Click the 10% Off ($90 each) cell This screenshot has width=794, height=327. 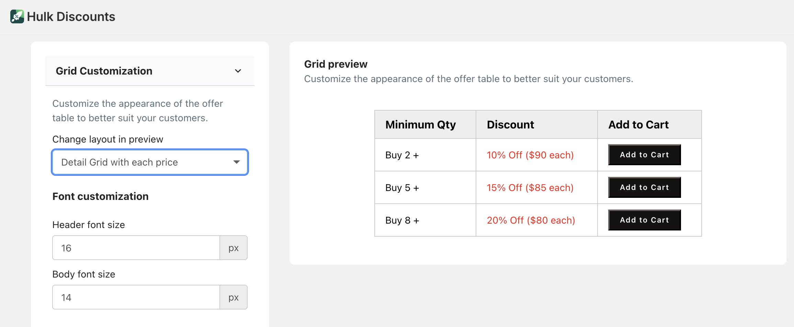pyautogui.click(x=530, y=155)
